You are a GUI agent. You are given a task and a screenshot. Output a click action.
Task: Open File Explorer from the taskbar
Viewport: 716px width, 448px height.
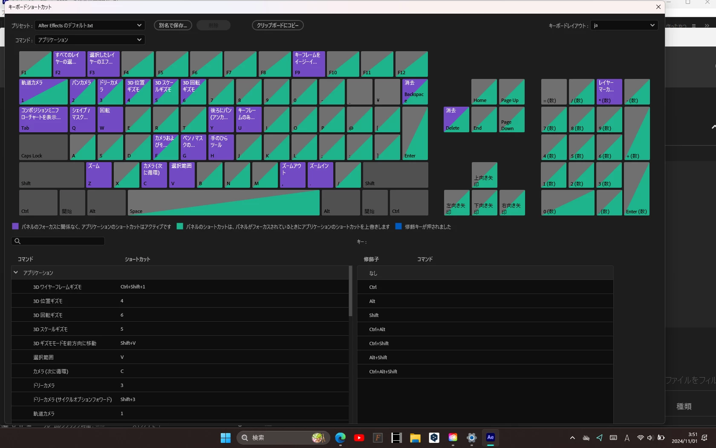point(415,438)
